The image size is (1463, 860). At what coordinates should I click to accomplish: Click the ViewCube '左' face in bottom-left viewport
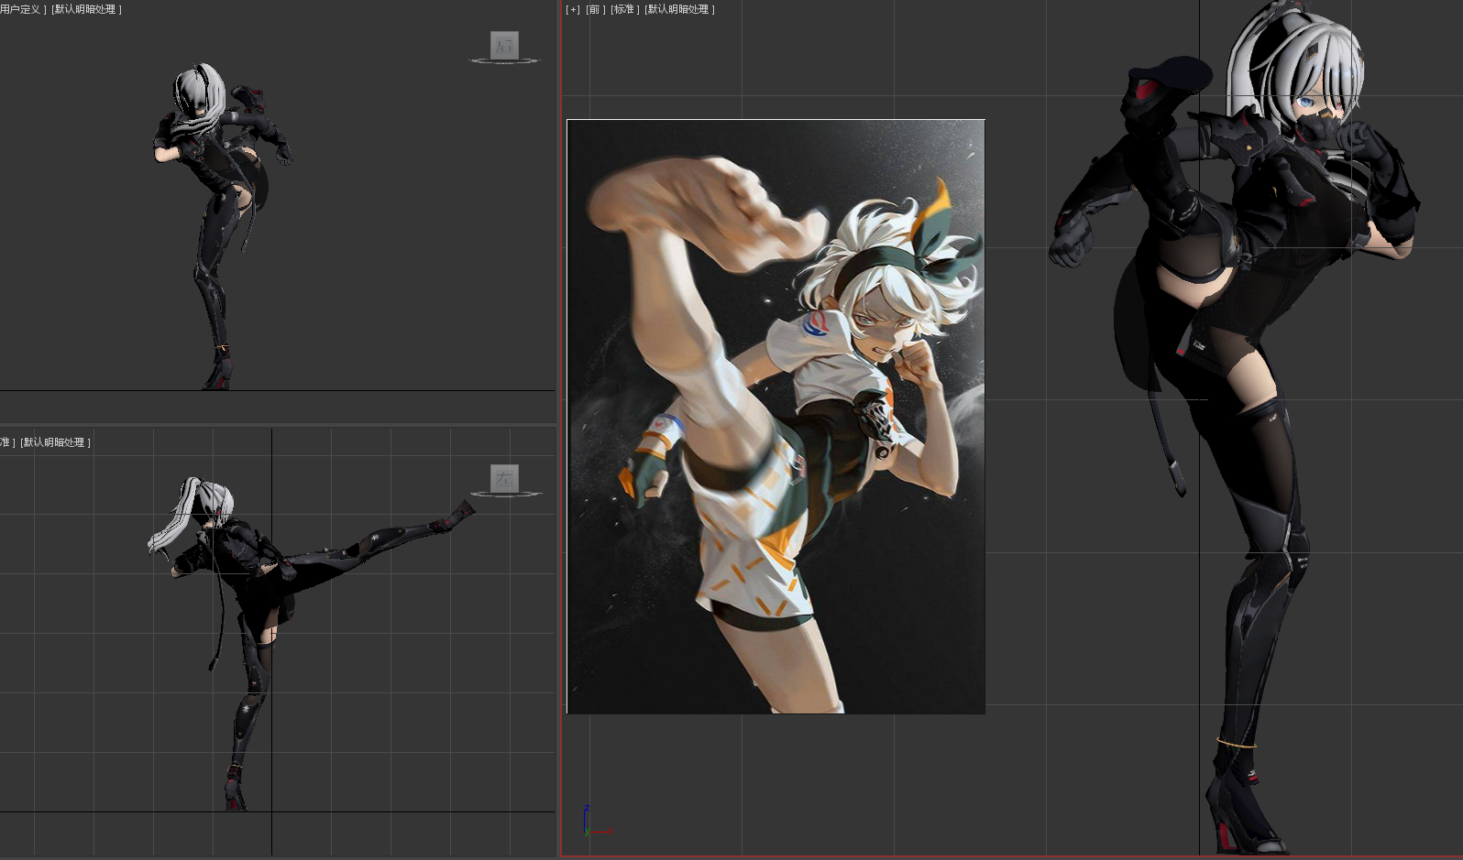pyautogui.click(x=504, y=478)
